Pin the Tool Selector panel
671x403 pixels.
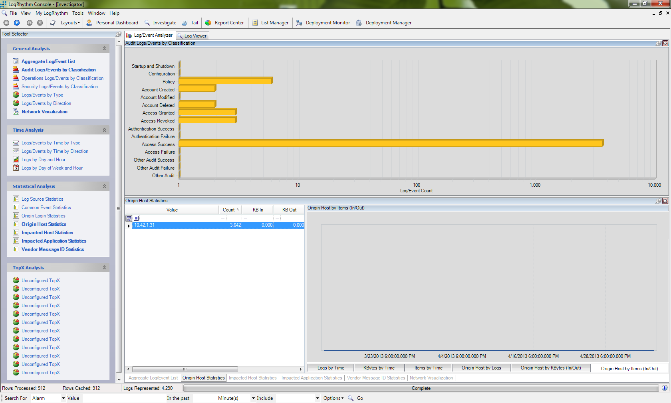(x=119, y=34)
